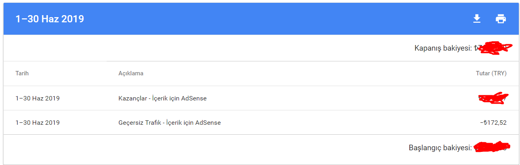
Task: Click the Başlangıç bakiyesi label
Action: [440, 147]
